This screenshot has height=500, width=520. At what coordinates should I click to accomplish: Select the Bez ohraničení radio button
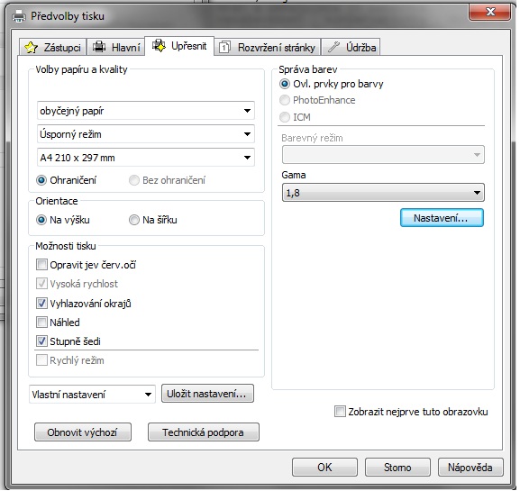click(167, 180)
